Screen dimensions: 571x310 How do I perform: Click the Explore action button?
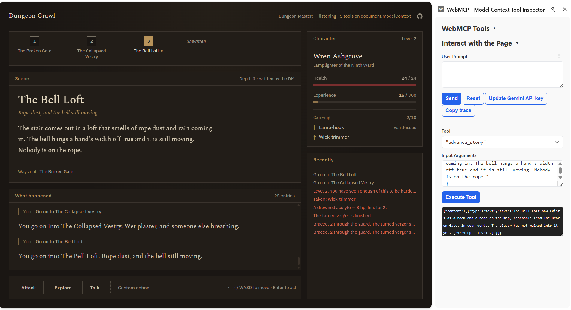coord(63,288)
